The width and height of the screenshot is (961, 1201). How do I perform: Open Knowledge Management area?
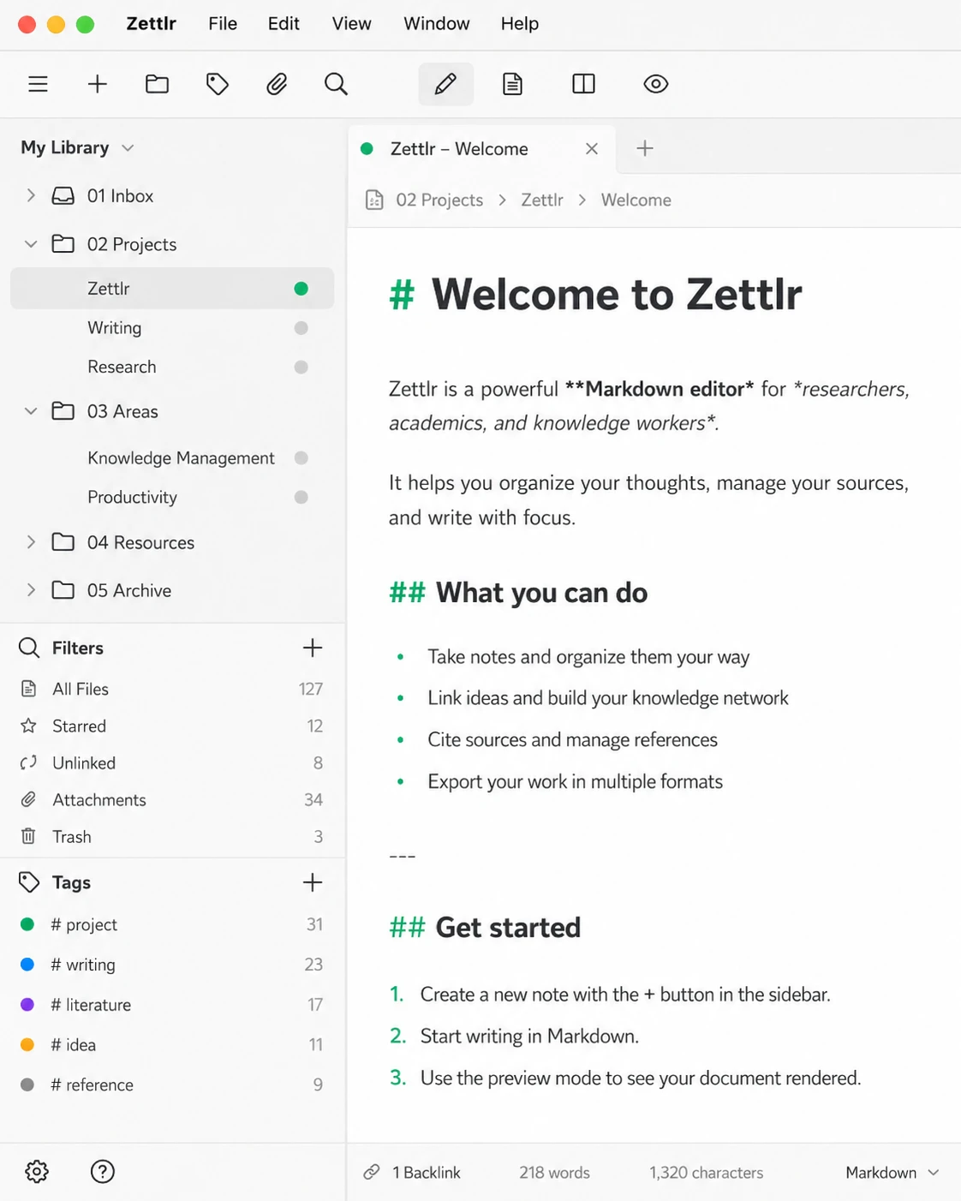[172, 458]
